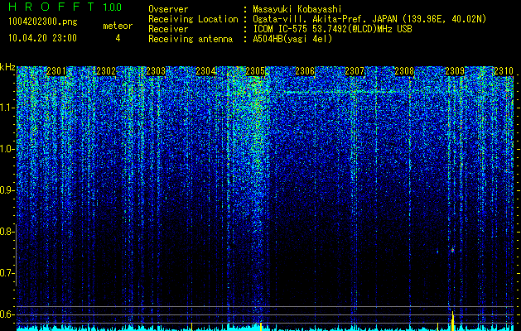The image size is (521, 331).
Task: Click the meteor count 4
Action: 118,38
